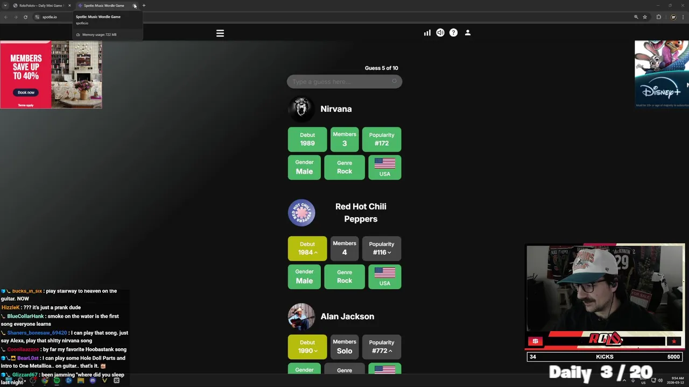Open the Spotle user profile icon
Viewport: 689px width, 387px height.
click(468, 33)
